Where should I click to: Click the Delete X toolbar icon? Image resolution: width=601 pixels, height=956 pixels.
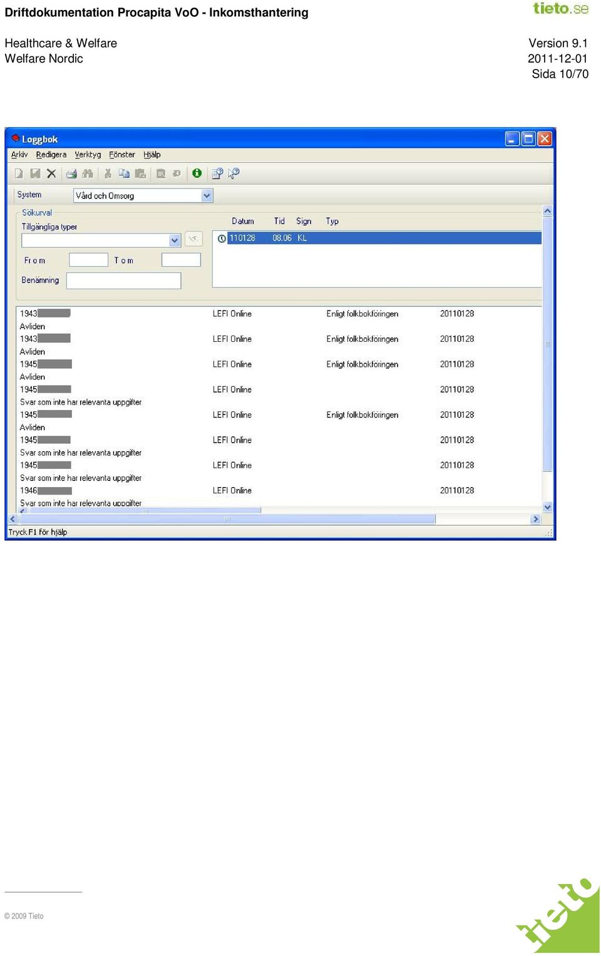(x=51, y=174)
